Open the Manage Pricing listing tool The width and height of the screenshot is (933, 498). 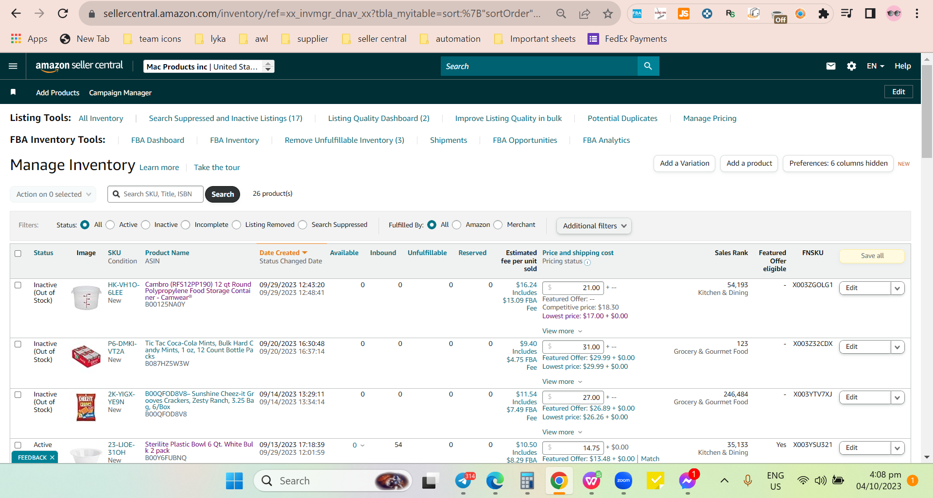pyautogui.click(x=709, y=119)
